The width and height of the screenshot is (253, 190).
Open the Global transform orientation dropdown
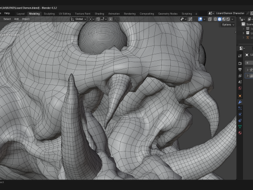pyautogui.click(x=79, y=19)
